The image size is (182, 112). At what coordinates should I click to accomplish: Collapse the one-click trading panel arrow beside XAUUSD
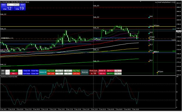(1, 2)
